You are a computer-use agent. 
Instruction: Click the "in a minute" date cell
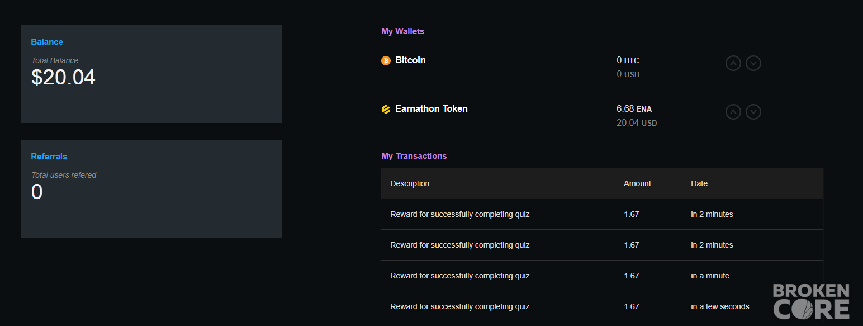pos(710,276)
